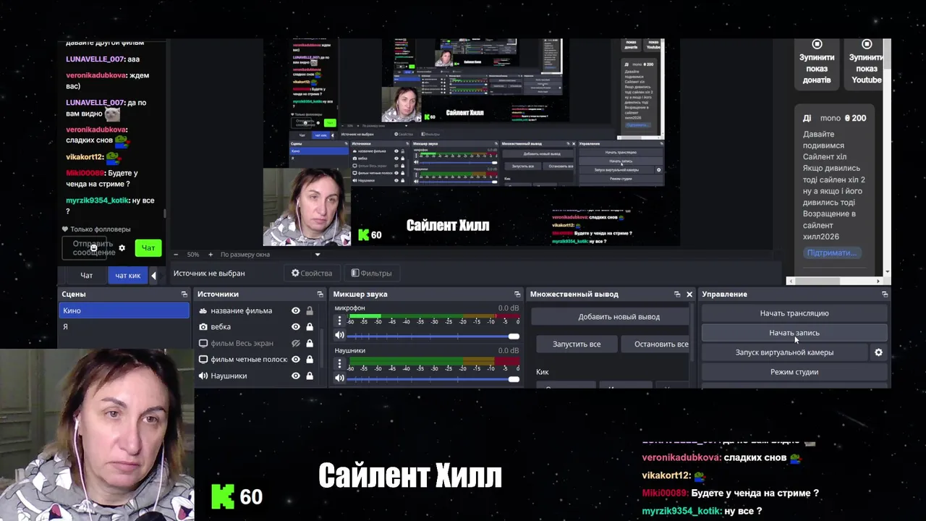Click the display icon of фильм Весь экран
Viewport: 926px width, 521px height.
(203, 343)
